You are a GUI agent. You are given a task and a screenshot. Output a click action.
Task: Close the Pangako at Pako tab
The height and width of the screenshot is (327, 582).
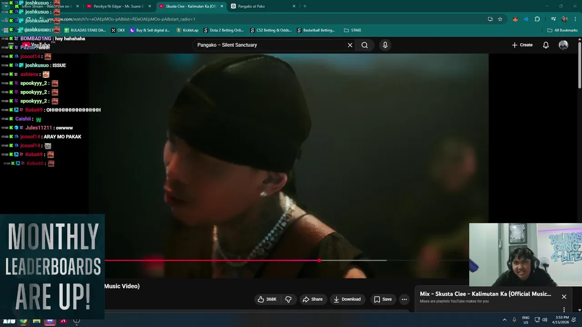click(294, 6)
